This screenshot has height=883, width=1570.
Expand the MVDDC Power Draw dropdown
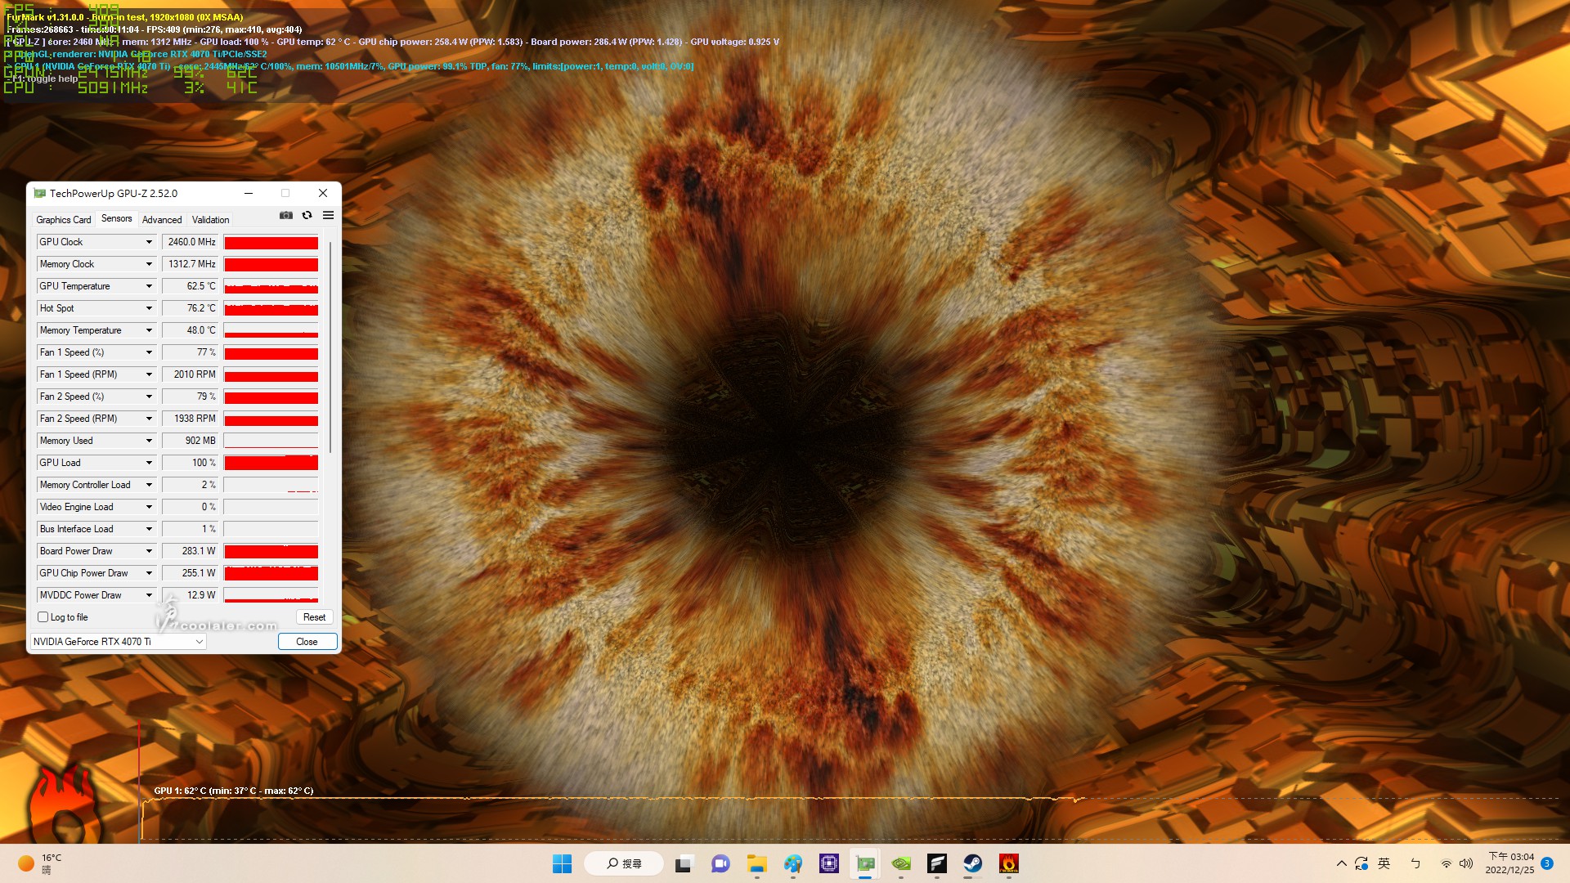point(149,595)
